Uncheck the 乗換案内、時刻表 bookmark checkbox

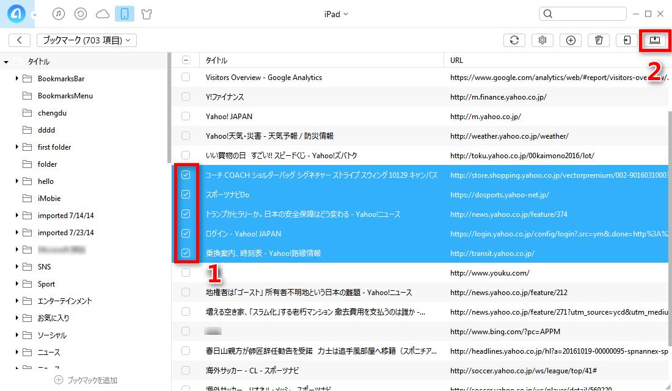[x=186, y=253]
